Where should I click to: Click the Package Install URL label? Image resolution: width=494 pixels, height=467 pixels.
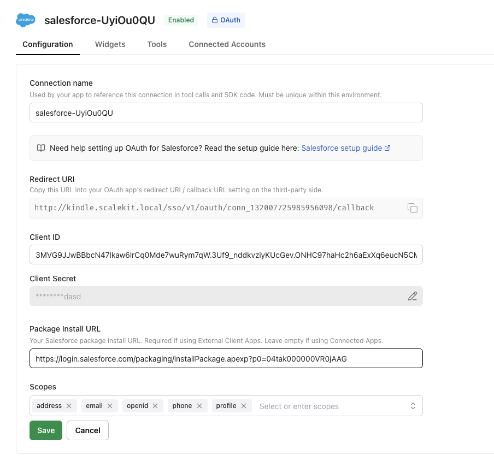[x=65, y=329]
